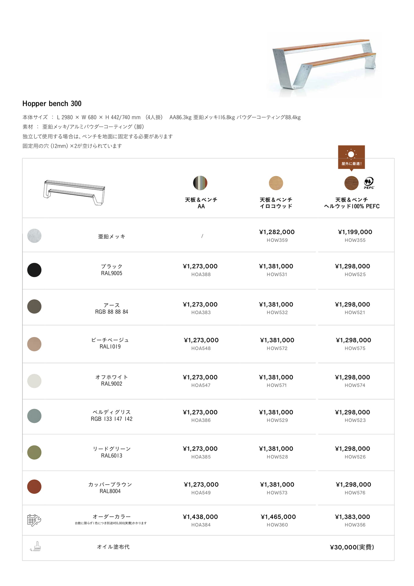This screenshot has width=414, height=586.
Task: Select the Iroko wood swatch circle
Action: click(x=276, y=183)
